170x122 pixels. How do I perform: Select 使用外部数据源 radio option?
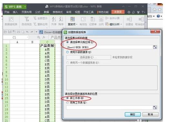click(x=67, y=52)
